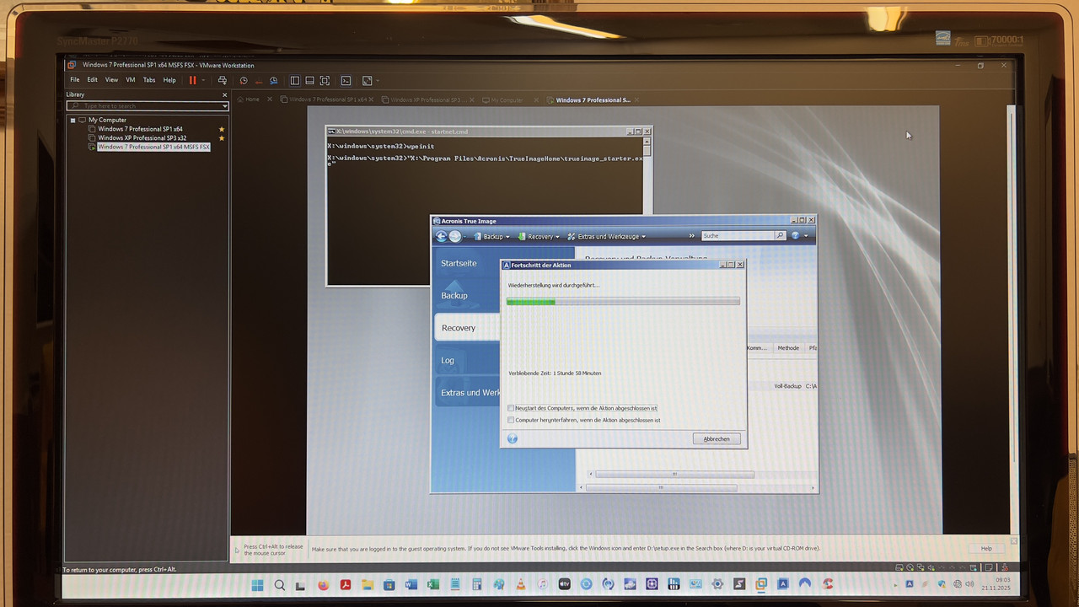Switch to the My Computer tab
This screenshot has width=1079, height=607.
click(x=507, y=99)
